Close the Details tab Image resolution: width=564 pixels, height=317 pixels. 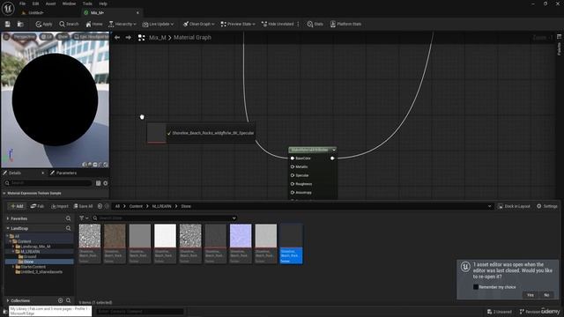click(43, 173)
